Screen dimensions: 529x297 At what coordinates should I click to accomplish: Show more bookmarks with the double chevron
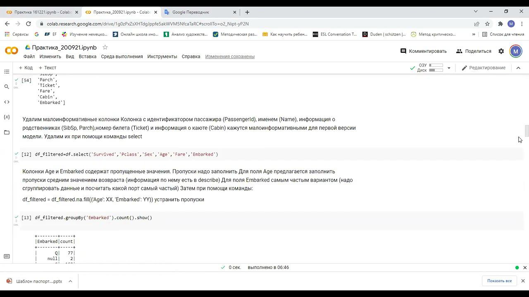coord(474,34)
